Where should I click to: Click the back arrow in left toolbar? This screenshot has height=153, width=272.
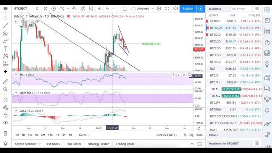click(x=6, y=71)
